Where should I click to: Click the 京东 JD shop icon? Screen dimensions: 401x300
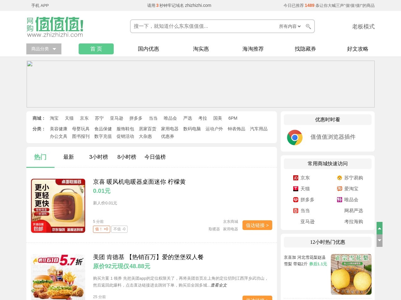tap(296, 178)
